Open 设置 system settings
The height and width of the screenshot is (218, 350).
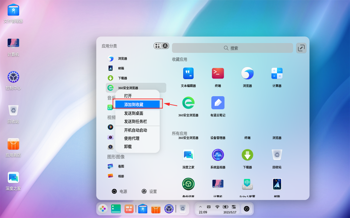click(x=149, y=191)
